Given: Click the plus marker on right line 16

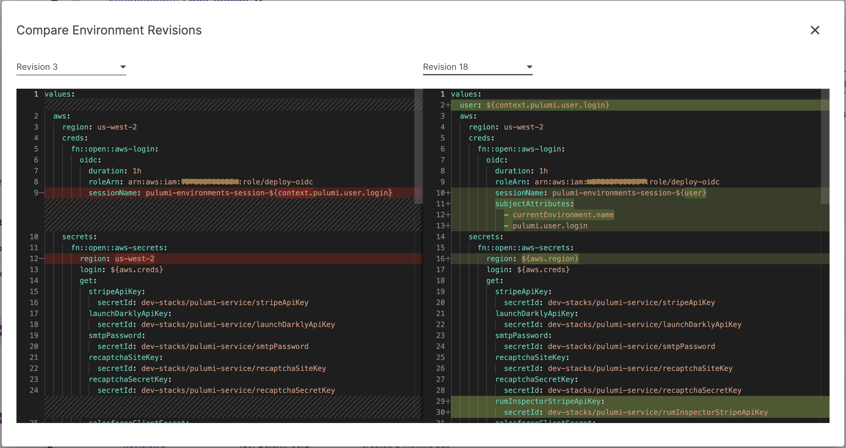Looking at the screenshot, I should click(448, 259).
